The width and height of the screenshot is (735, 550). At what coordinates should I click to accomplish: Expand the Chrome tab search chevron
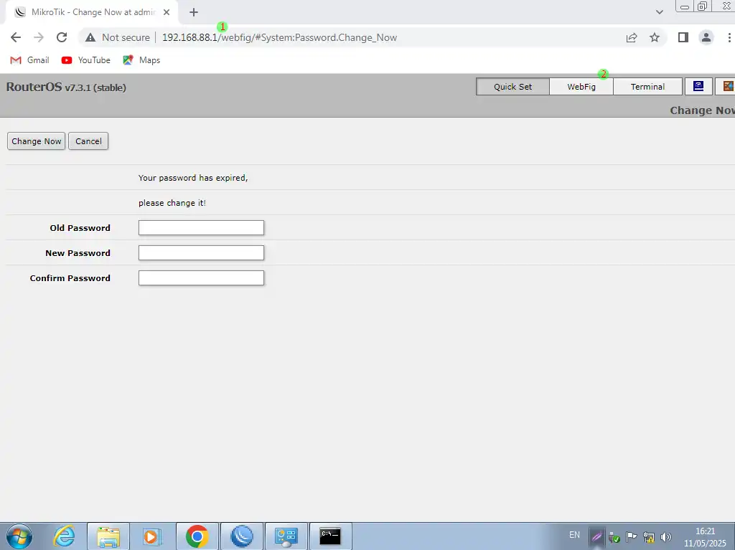(660, 12)
